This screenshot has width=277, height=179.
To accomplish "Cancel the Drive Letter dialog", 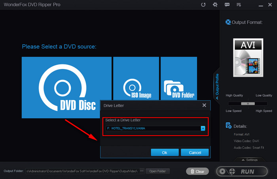I will (195, 153).
